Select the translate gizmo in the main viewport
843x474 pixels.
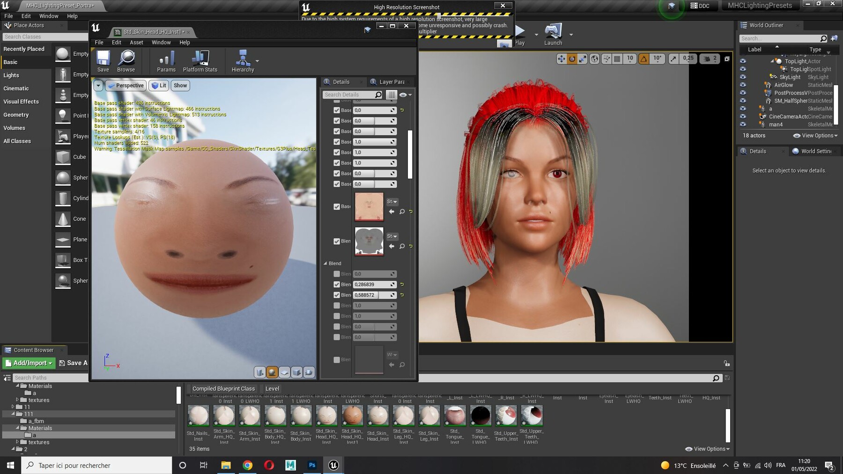click(x=561, y=58)
